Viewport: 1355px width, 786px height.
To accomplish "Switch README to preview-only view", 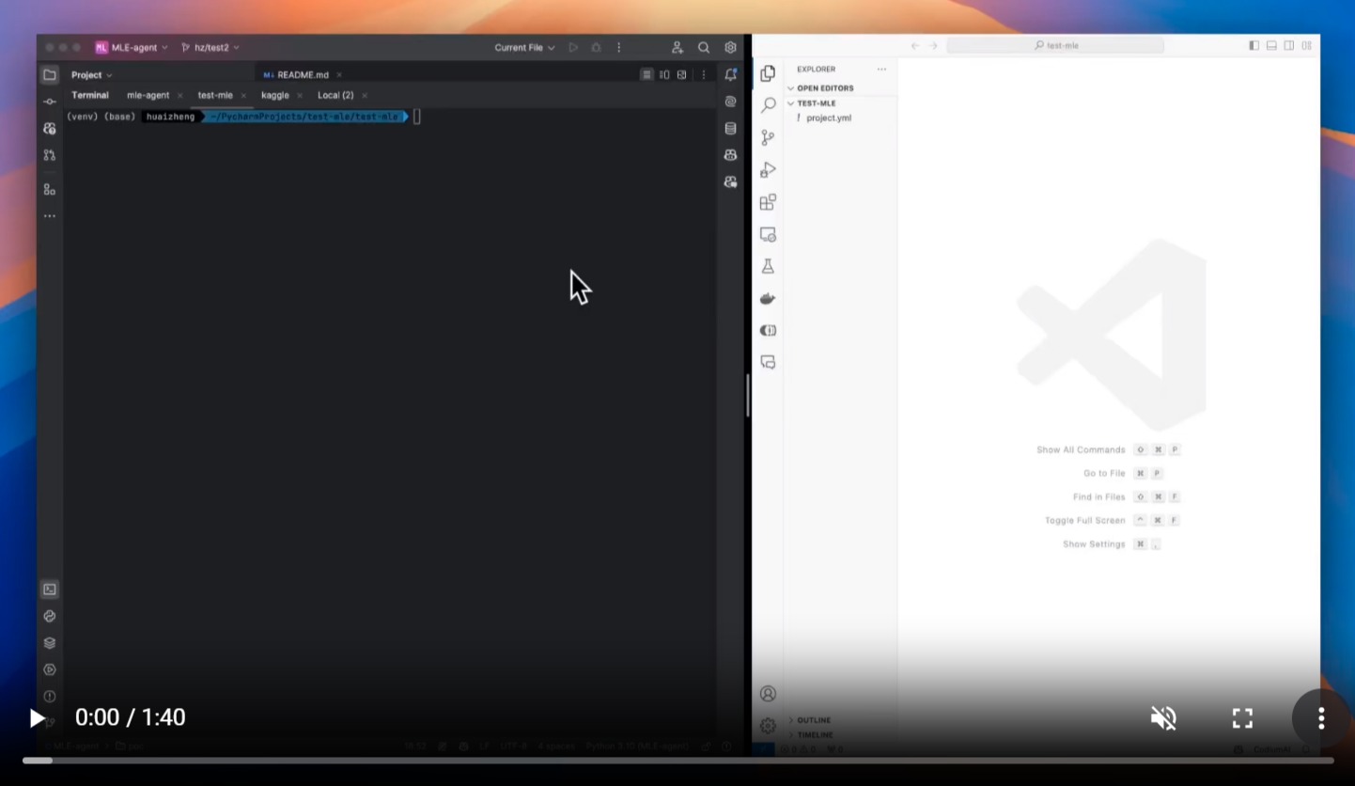I will 682,75.
